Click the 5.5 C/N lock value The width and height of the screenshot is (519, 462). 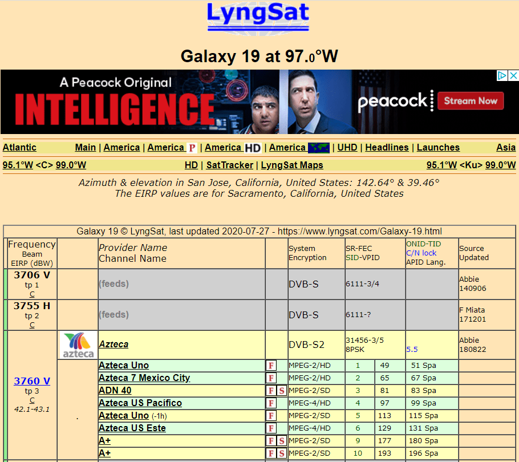click(x=412, y=350)
